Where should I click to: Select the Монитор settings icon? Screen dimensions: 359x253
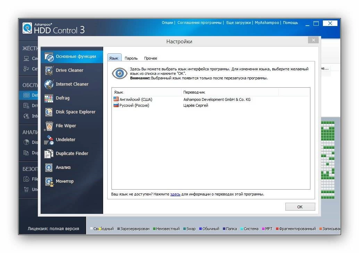point(49,182)
